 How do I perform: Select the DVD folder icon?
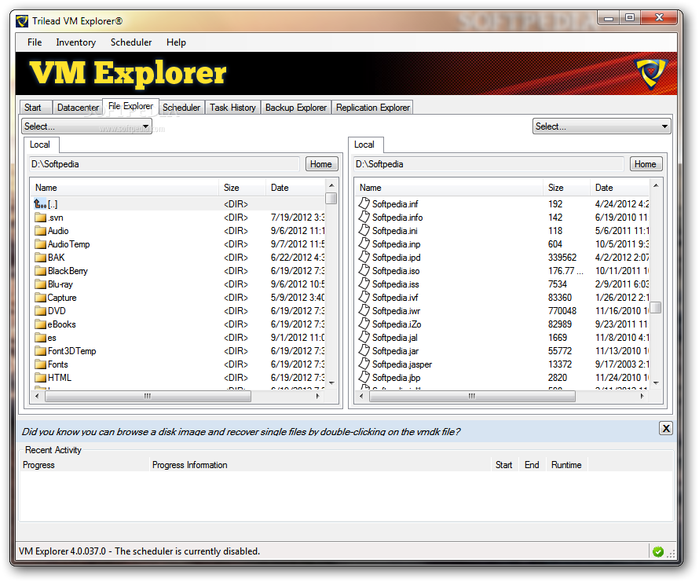(x=41, y=311)
